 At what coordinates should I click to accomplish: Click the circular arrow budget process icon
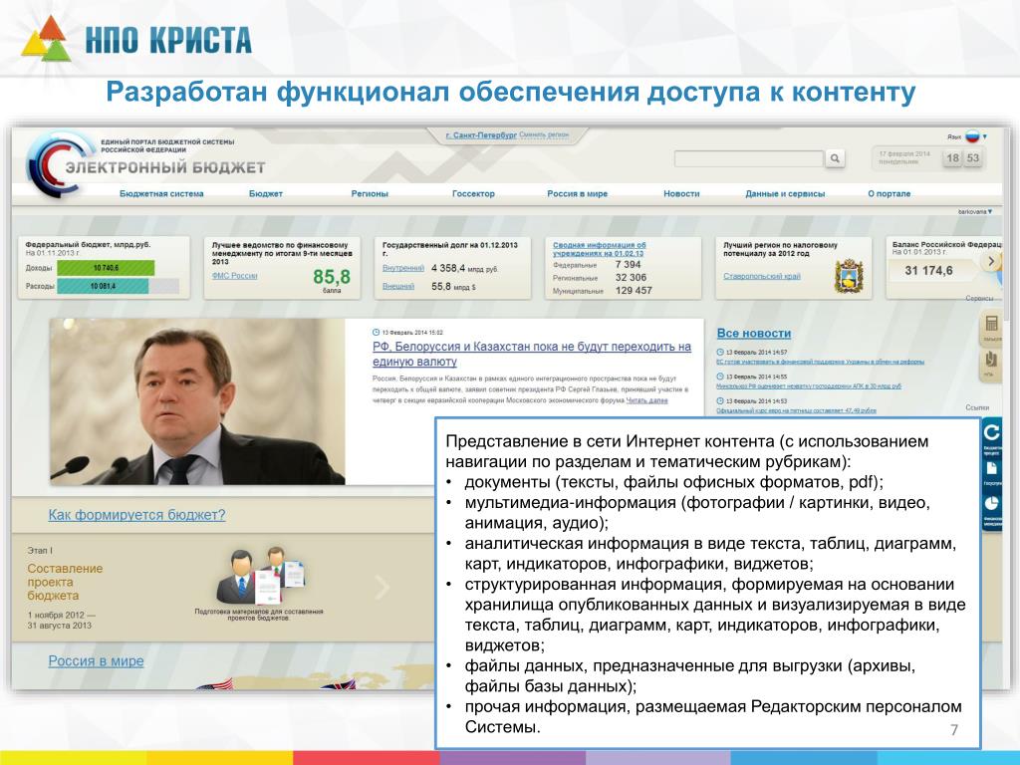coord(991,432)
